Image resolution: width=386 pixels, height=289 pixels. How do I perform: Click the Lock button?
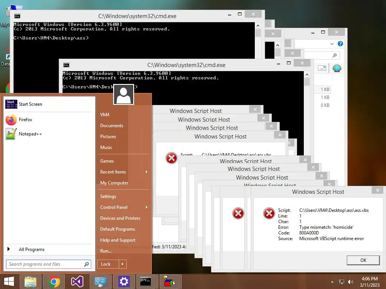[108, 264]
